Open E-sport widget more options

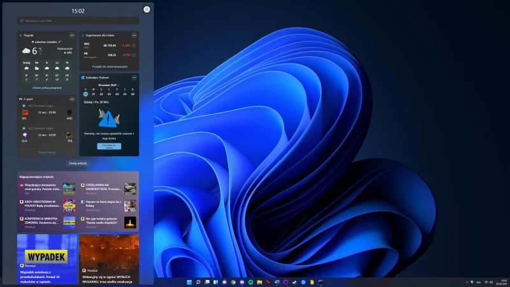coord(72,99)
